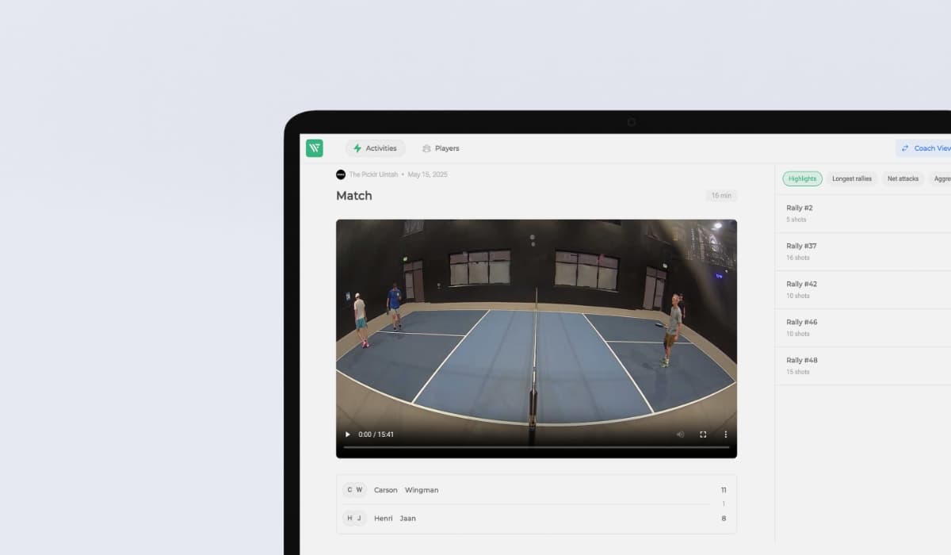This screenshot has width=951, height=555.
Task: Enter fullscreen on the match video
Action: [703, 434]
